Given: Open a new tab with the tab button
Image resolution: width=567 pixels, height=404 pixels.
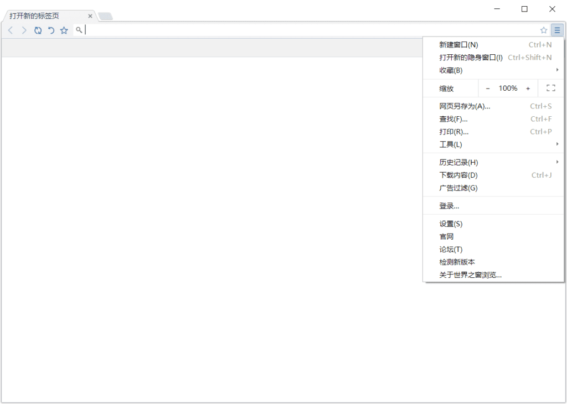Looking at the screenshot, I should [x=106, y=16].
